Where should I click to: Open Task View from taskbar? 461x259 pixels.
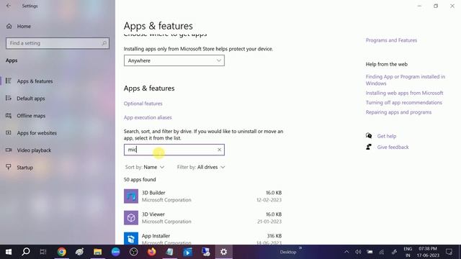pyautogui.click(x=43, y=252)
